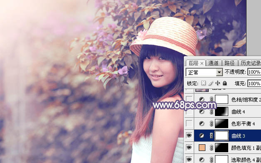Click the mask link icon on 颜色填充 1 layer
The width and height of the screenshot is (261, 163).
211,148
